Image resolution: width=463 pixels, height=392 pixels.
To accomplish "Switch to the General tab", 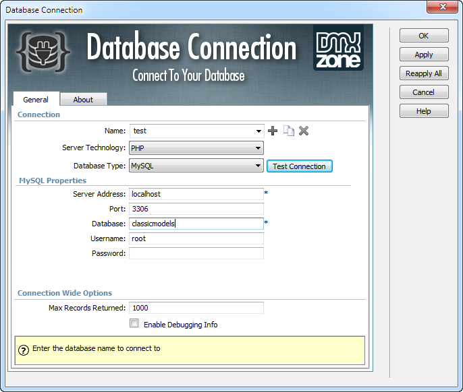I will [x=36, y=100].
